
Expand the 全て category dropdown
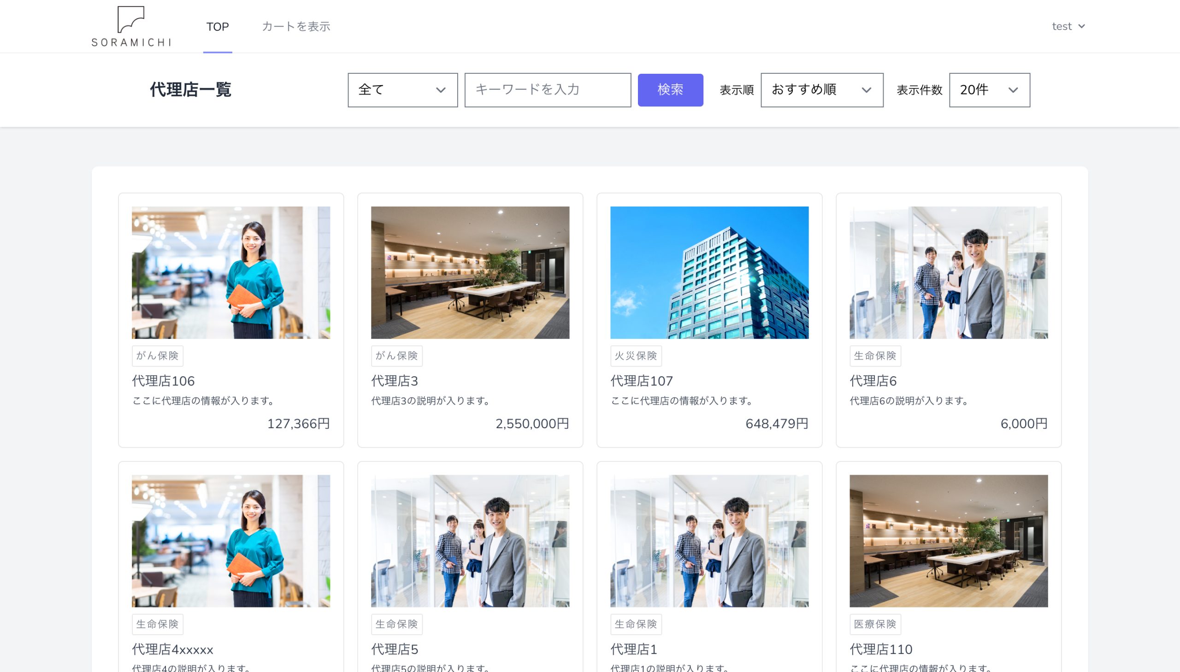[x=402, y=90]
